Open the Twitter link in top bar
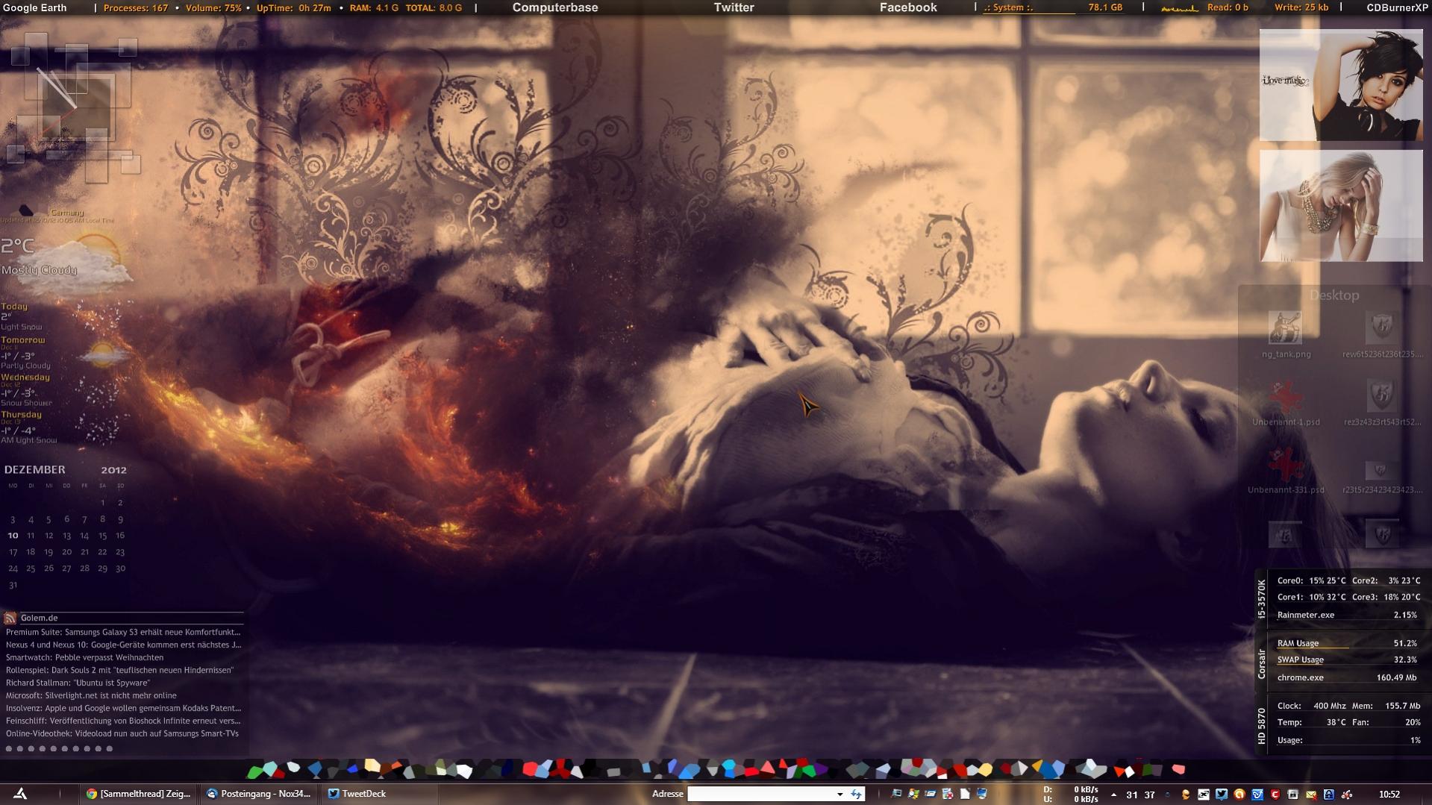The width and height of the screenshot is (1432, 805). (x=734, y=7)
